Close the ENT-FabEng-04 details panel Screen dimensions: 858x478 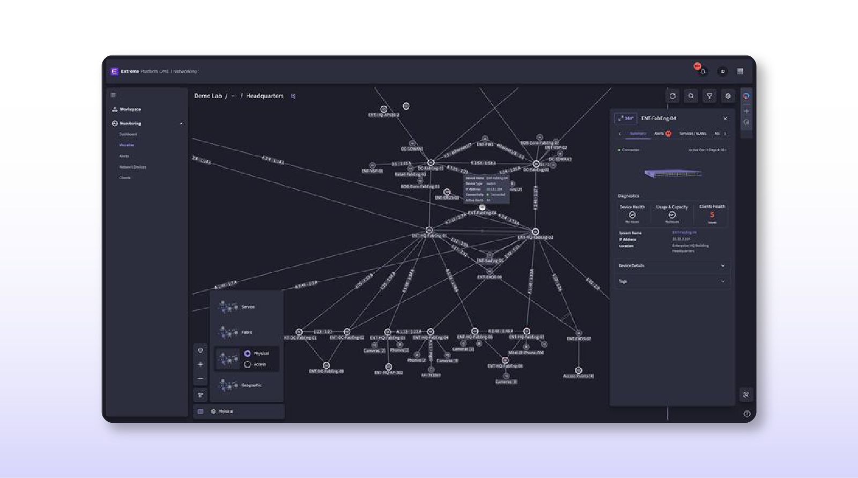(x=726, y=118)
